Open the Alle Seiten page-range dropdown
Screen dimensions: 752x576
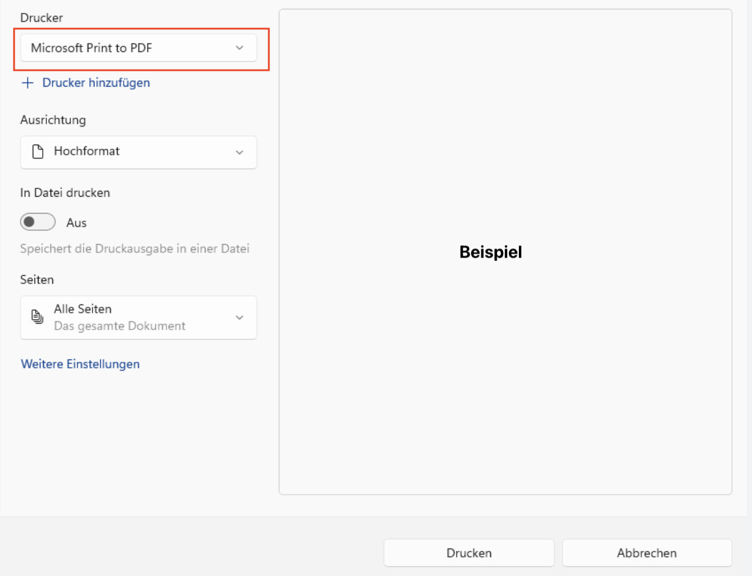pos(139,317)
